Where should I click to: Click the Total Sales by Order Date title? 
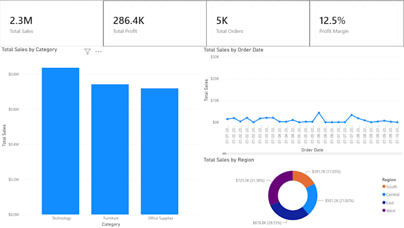tap(233, 50)
